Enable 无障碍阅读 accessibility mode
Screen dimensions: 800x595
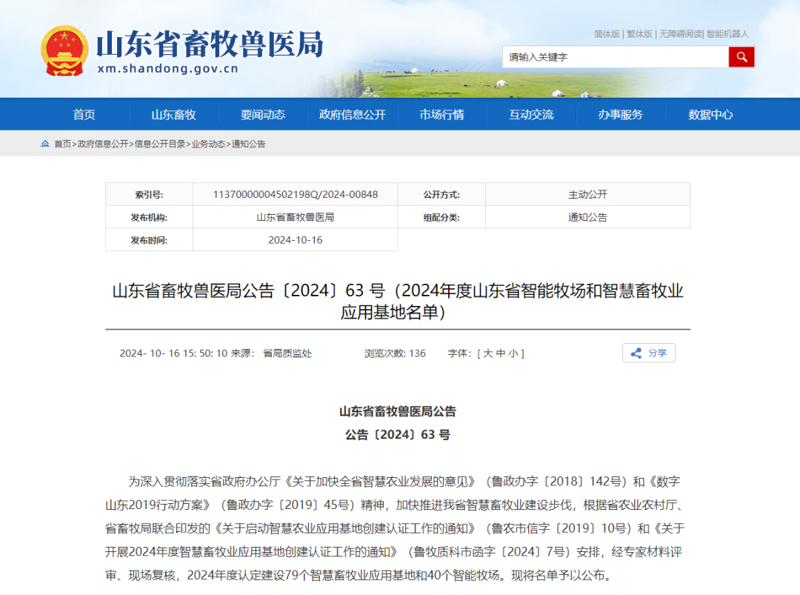[x=681, y=34]
